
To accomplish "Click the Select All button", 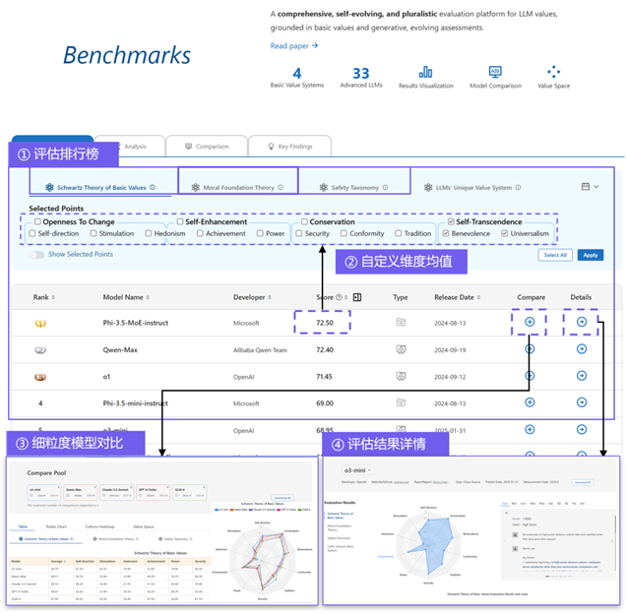I will click(555, 255).
